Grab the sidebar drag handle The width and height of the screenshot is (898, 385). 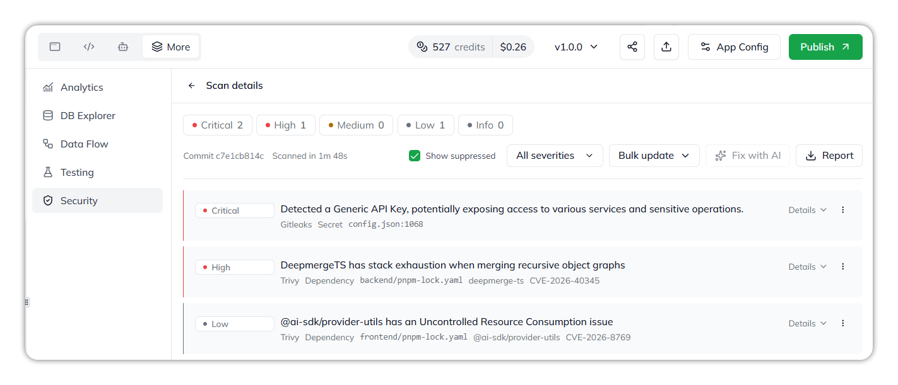[x=27, y=302]
